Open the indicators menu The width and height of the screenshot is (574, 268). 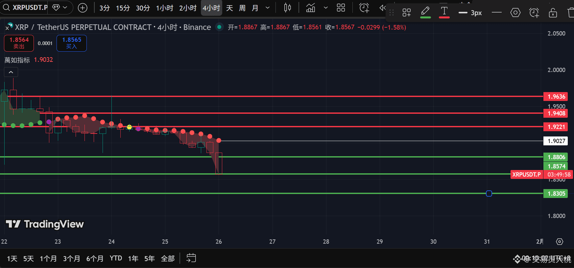tap(310, 8)
